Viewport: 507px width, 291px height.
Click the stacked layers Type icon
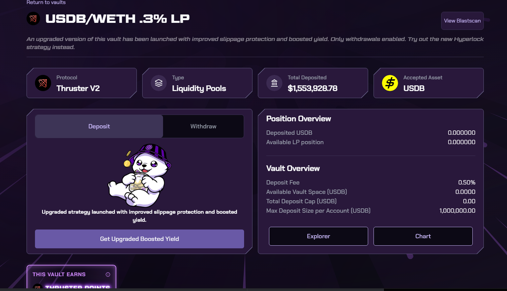(159, 83)
